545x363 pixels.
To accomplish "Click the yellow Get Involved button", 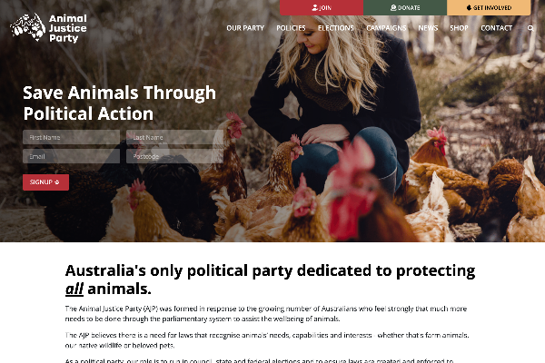I will pos(489,7).
